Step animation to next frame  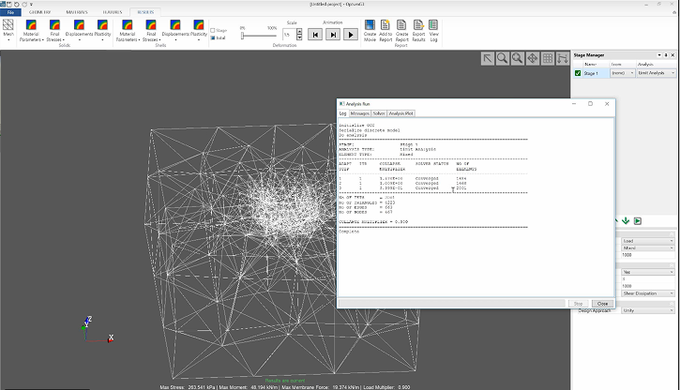coord(333,35)
